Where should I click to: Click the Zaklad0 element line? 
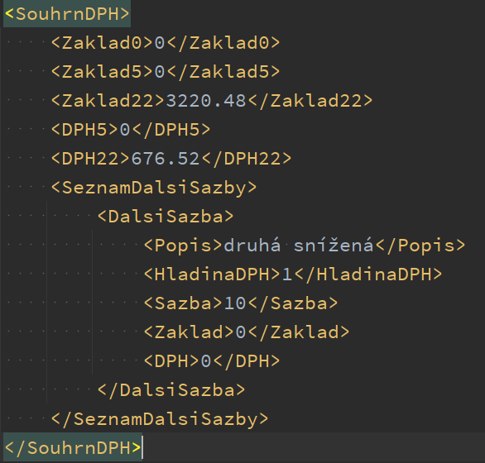[x=166, y=43]
